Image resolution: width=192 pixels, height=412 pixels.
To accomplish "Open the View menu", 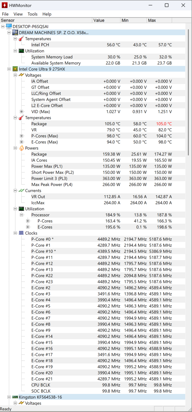I will 18,14.
